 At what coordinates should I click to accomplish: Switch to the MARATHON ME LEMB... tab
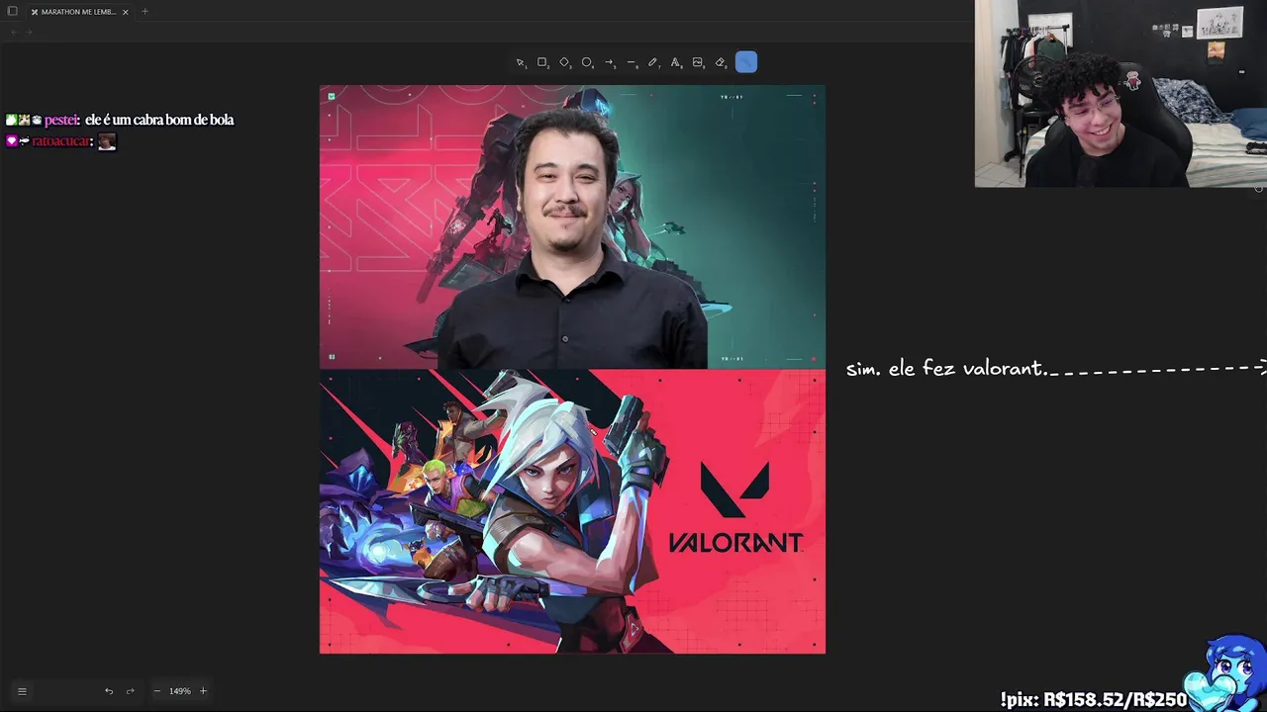coord(79,12)
